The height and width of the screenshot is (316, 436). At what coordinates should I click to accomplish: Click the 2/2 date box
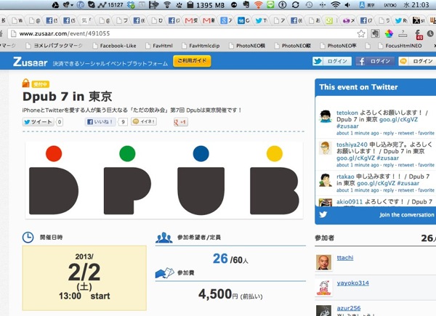[84, 278]
